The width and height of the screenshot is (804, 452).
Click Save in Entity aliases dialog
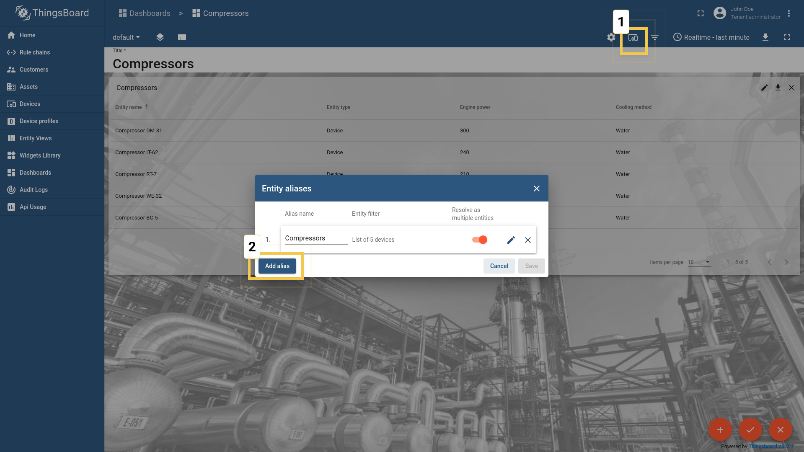click(532, 266)
